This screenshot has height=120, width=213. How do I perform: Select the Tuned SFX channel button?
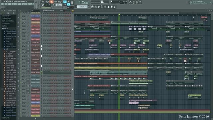pyautogui.click(x=36, y=43)
